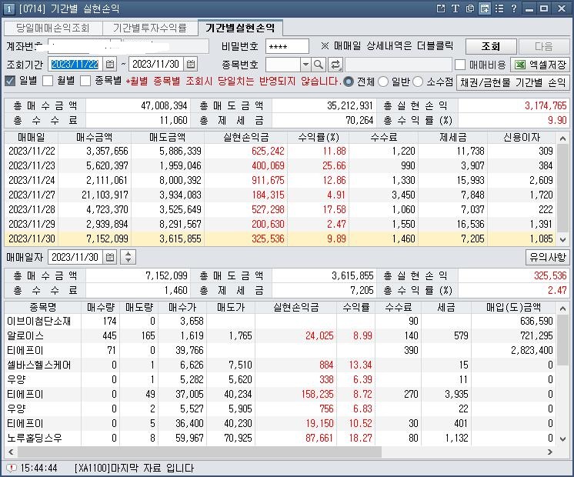Open calendar icon next to 매매일자 date

tap(110, 257)
